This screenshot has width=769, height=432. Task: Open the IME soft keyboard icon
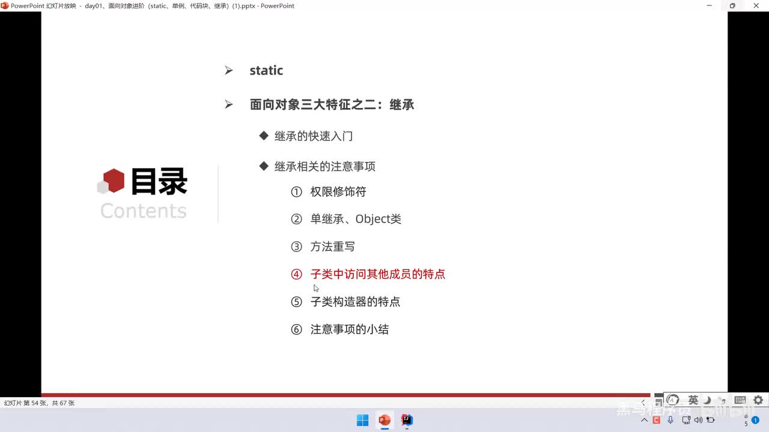tap(740, 400)
